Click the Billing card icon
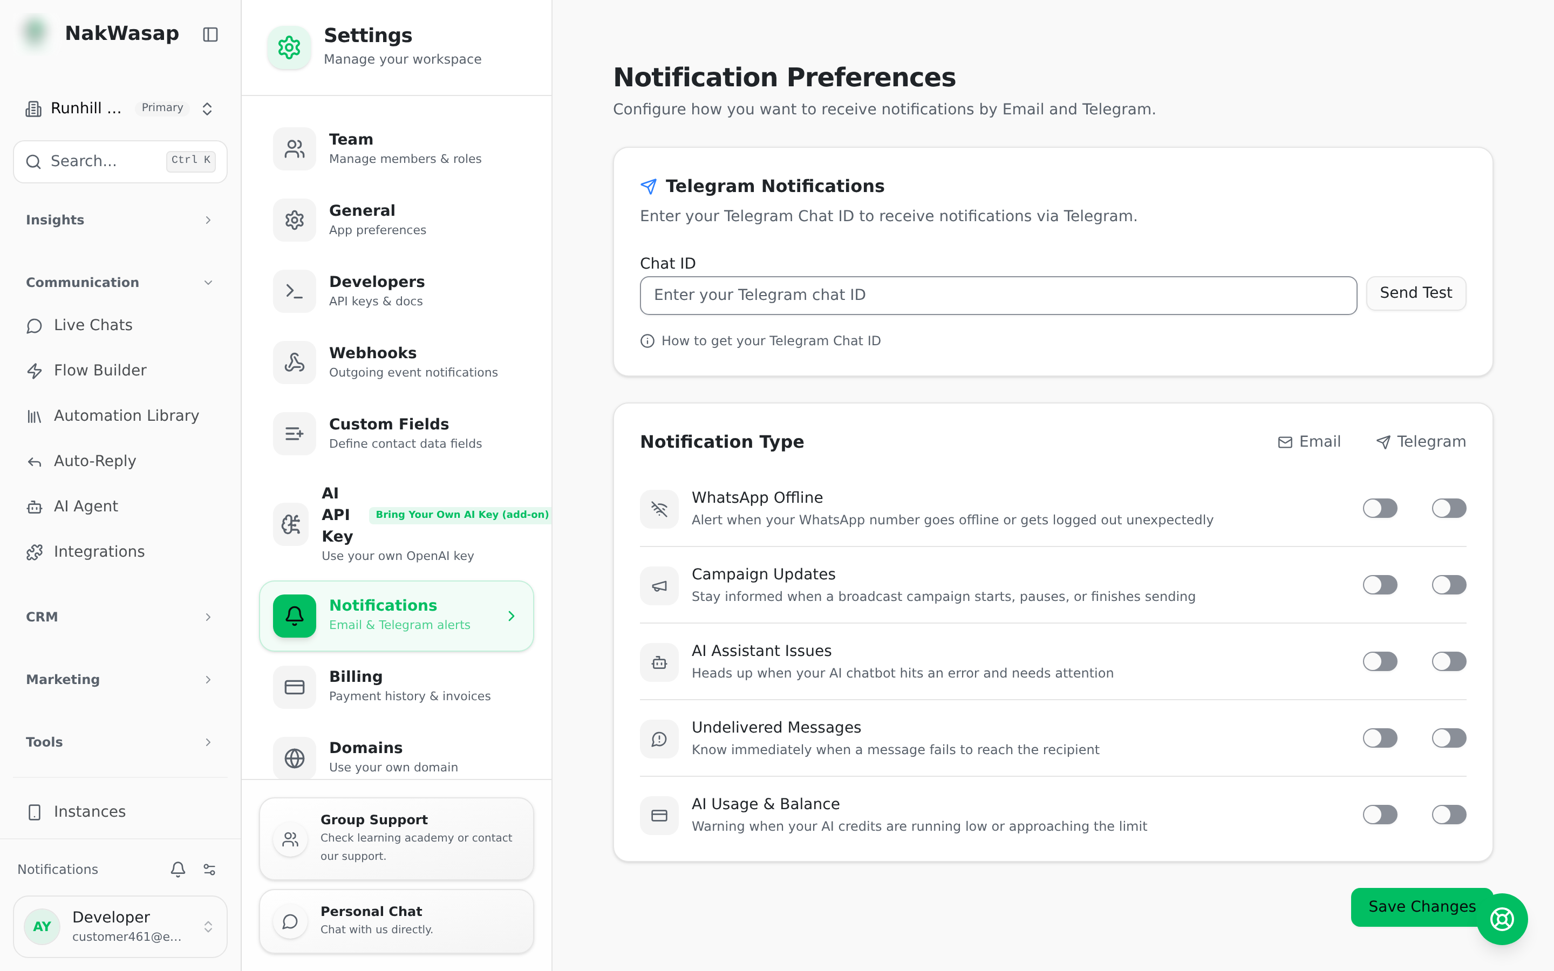Image resolution: width=1554 pixels, height=971 pixels. [x=295, y=687]
